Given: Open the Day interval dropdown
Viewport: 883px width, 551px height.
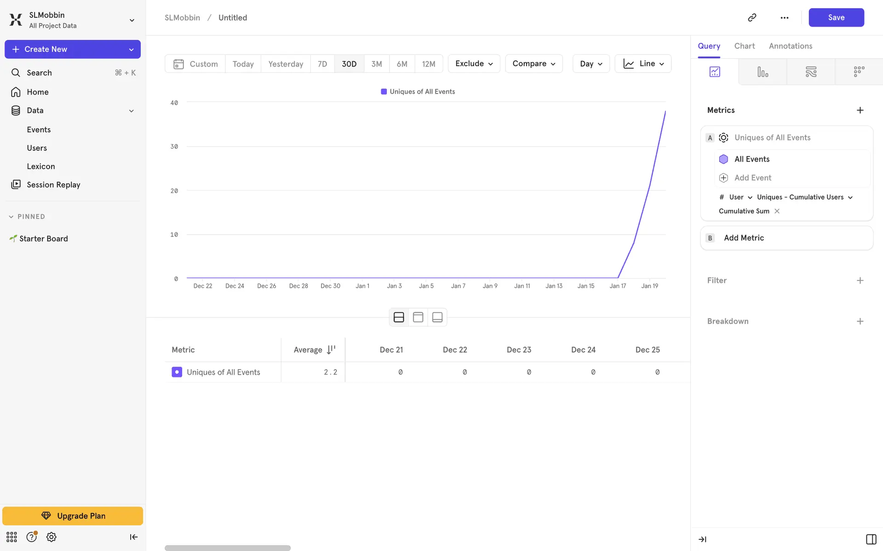Looking at the screenshot, I should 591,64.
